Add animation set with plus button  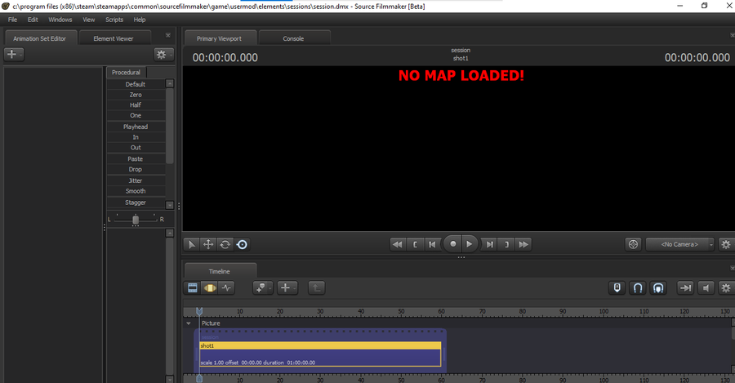point(14,55)
